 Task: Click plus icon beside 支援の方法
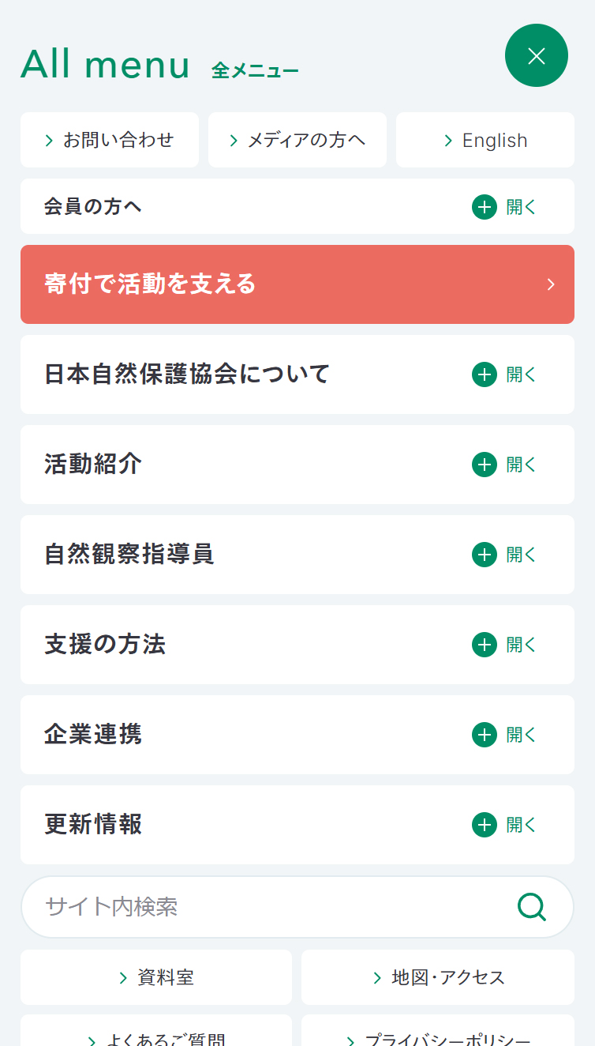[x=485, y=645]
